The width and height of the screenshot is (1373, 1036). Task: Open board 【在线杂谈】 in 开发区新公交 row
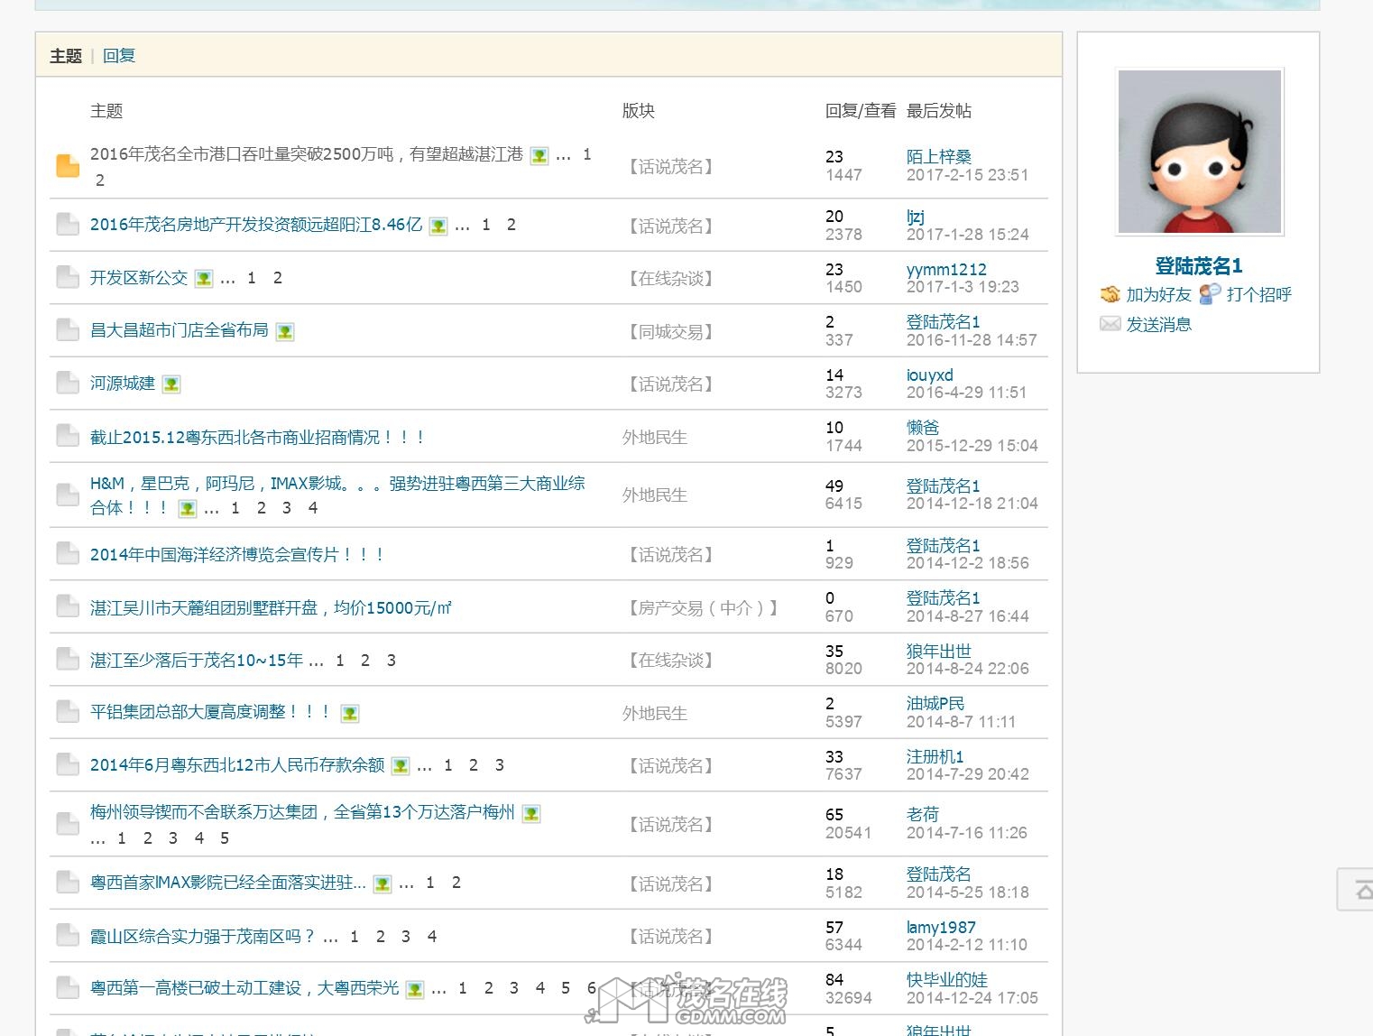[670, 279]
